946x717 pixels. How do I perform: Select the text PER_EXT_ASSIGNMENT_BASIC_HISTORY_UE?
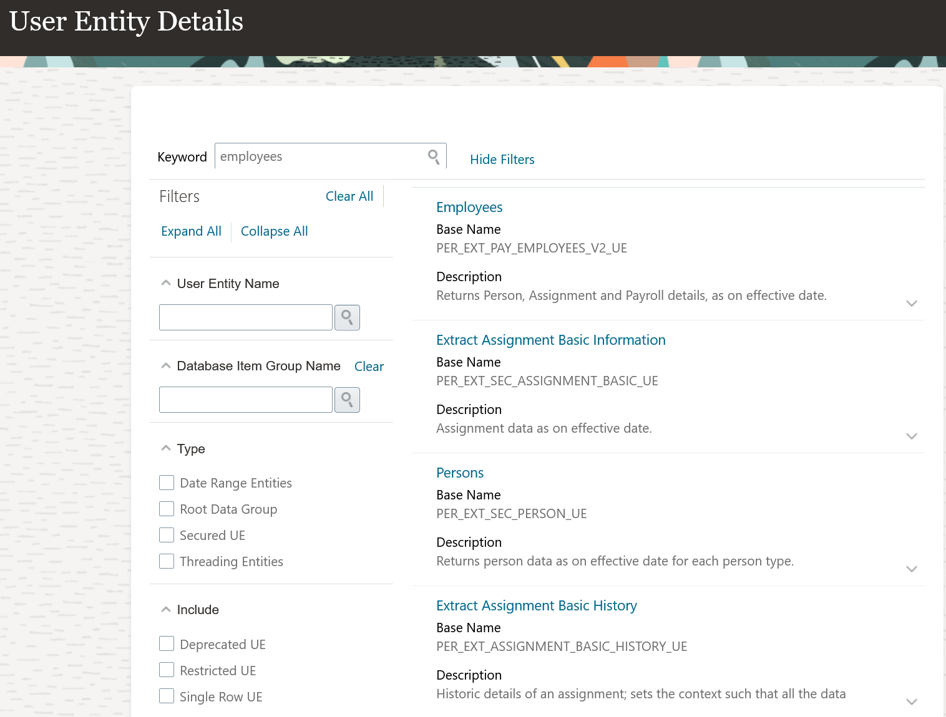pos(562,647)
